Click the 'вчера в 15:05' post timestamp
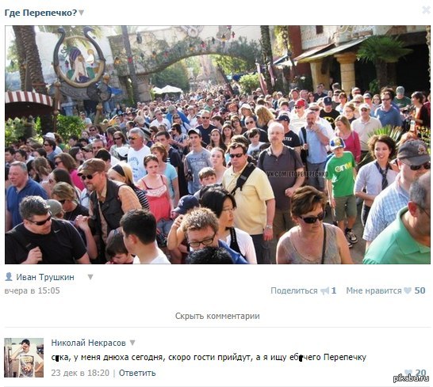The image size is (433, 387). tap(32, 290)
